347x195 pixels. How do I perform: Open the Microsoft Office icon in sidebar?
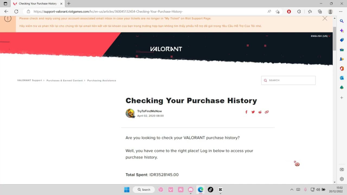point(342,68)
